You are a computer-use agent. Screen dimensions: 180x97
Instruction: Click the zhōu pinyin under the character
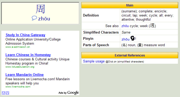click(44, 19)
